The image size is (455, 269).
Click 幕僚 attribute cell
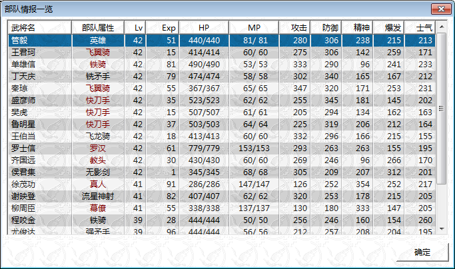coord(98,208)
